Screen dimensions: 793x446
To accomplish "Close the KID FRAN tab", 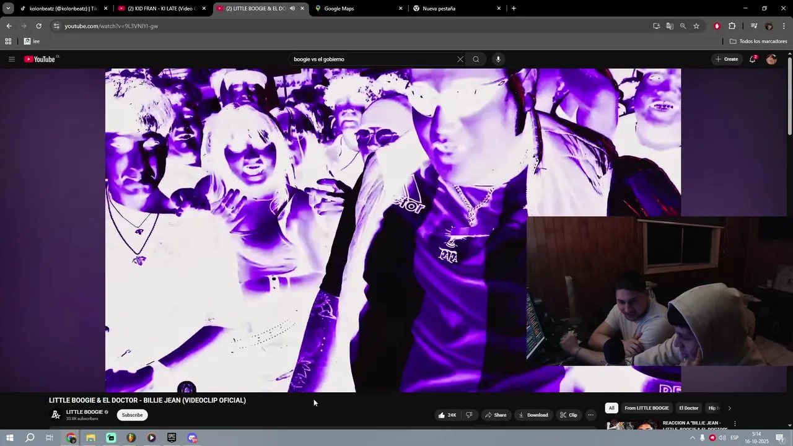I will 204,9.
